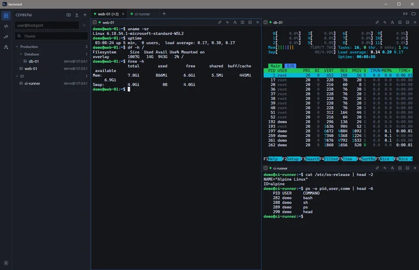419x270 pixels.
Task: Click the pencil icon in db-01 pane header
Action: pos(377,22)
